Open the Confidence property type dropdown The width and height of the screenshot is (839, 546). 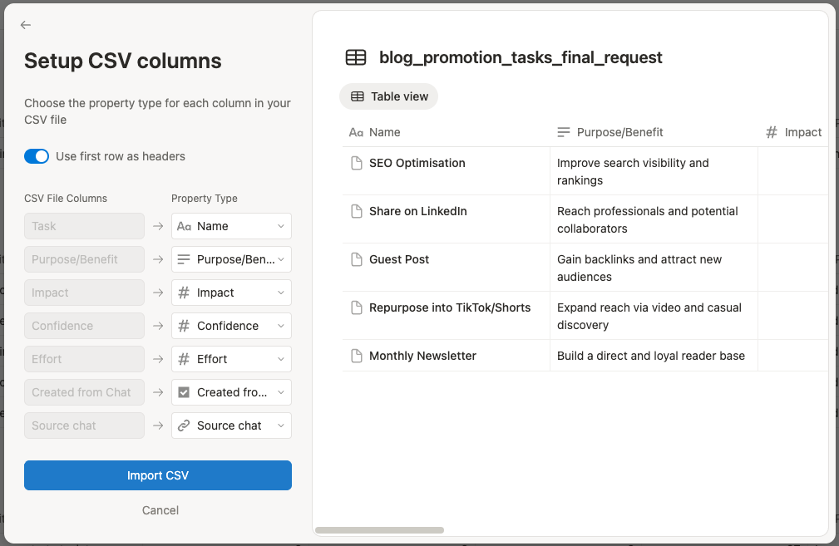tap(231, 326)
